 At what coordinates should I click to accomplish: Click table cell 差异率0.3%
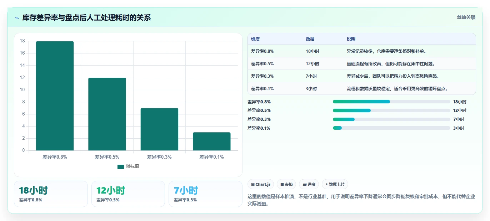pyautogui.click(x=262, y=76)
